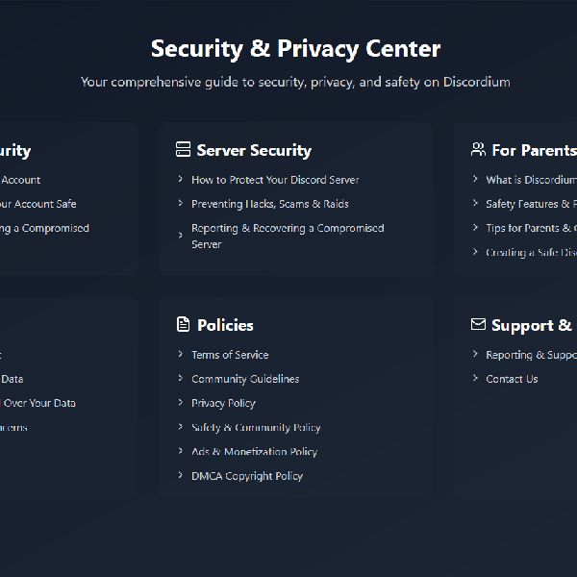Go to Community Guidelines
The height and width of the screenshot is (577, 577).
click(x=245, y=379)
